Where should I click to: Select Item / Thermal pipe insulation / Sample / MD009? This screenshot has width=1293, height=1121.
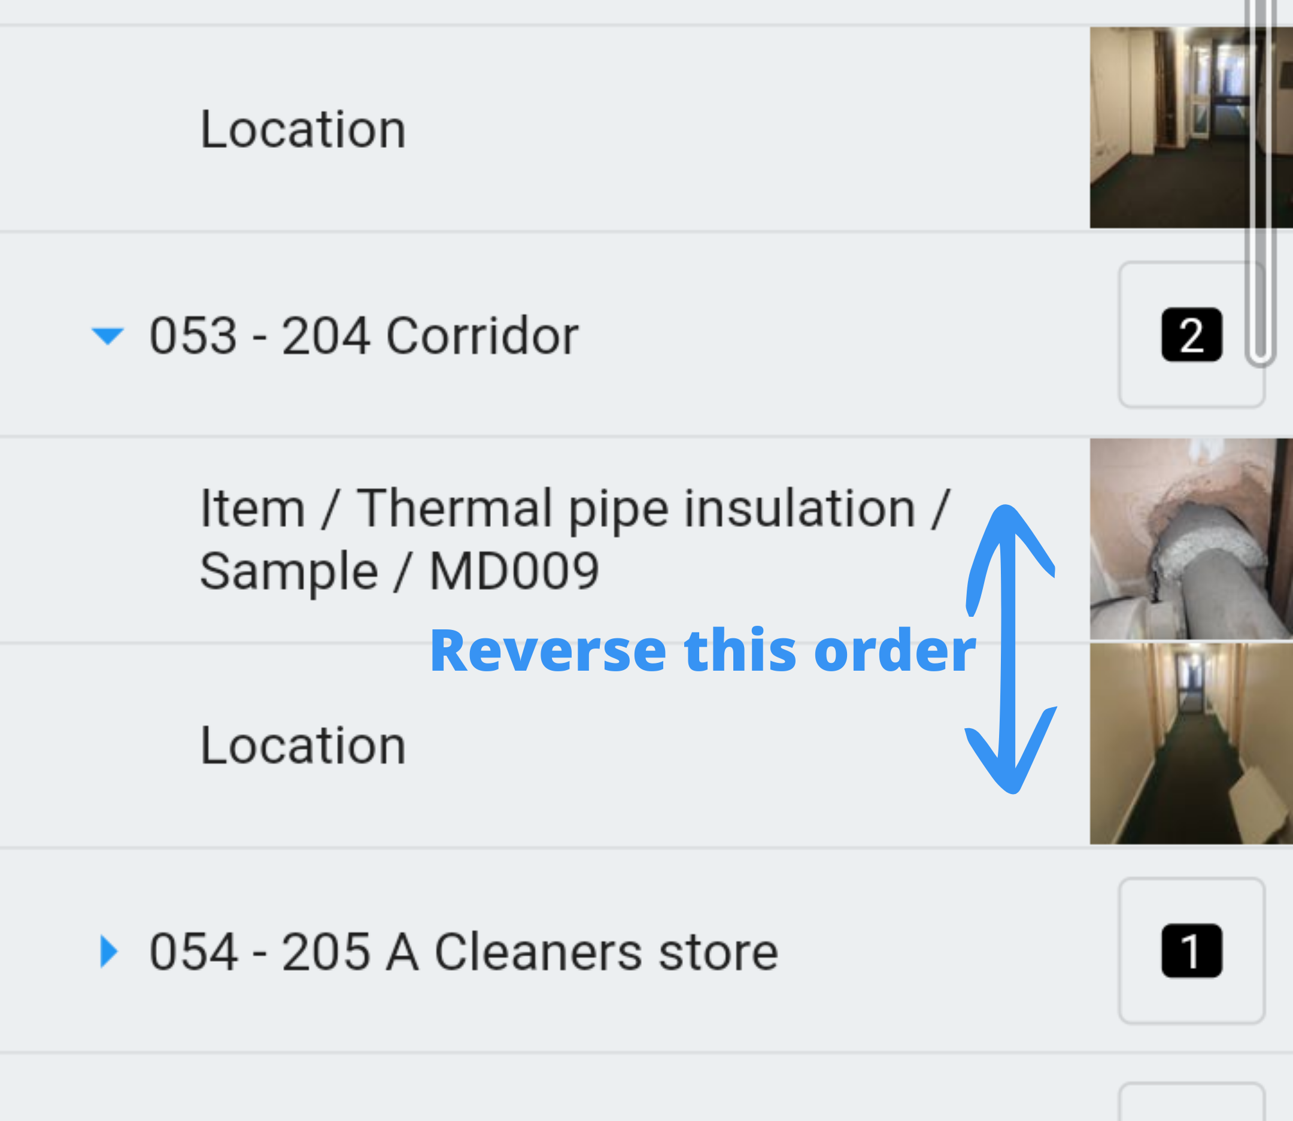(574, 539)
